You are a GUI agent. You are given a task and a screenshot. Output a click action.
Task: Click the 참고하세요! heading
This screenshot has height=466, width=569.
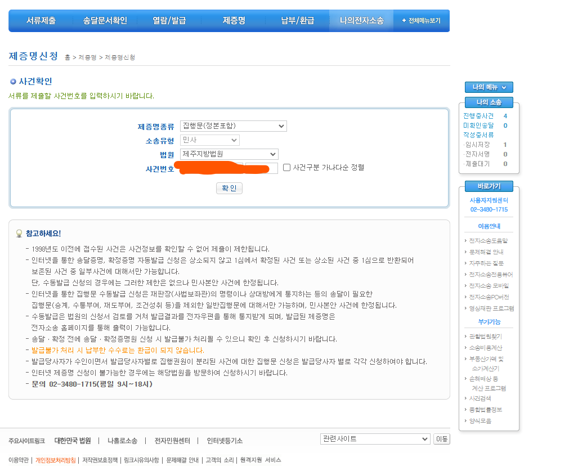(43, 234)
